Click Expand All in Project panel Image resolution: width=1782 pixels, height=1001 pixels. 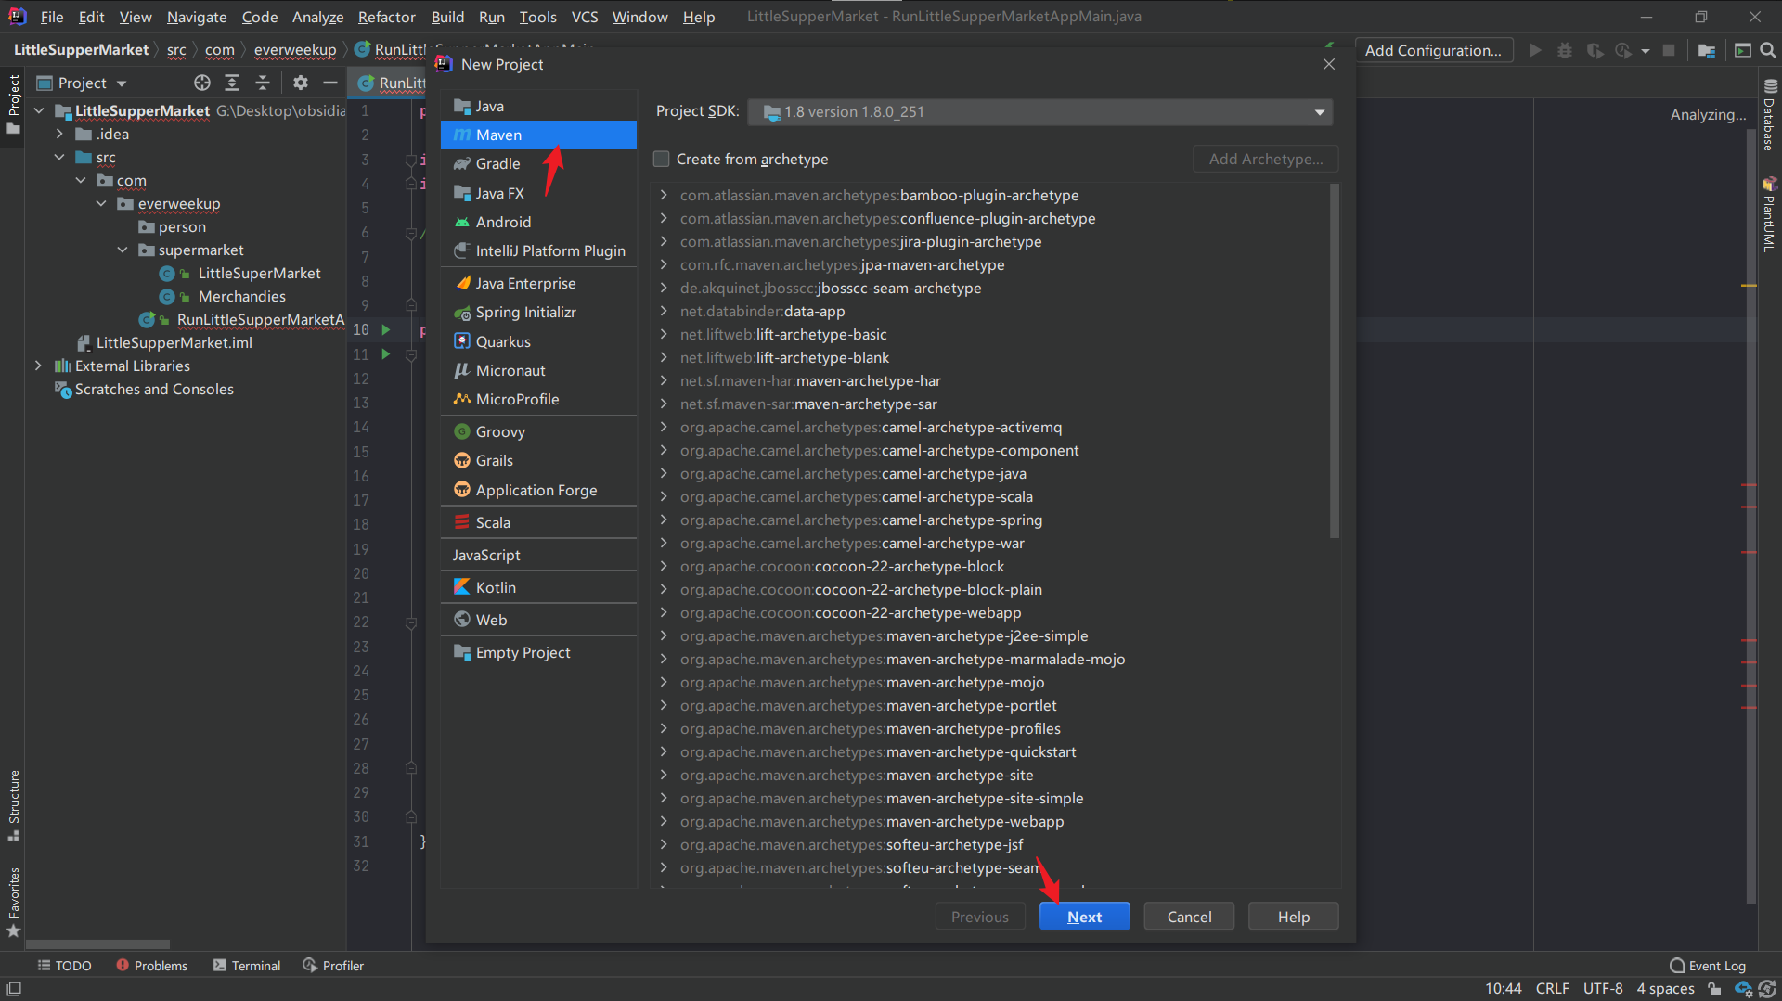232,83
